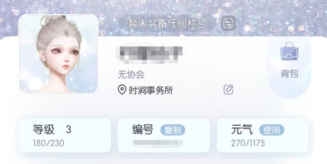Tap the 背包 label text

pos(289,74)
